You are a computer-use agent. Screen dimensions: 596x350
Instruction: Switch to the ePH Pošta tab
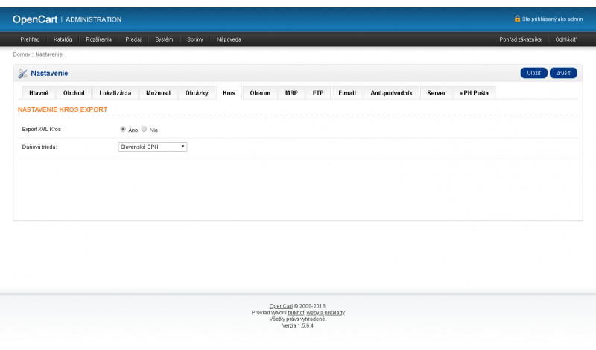[475, 93]
